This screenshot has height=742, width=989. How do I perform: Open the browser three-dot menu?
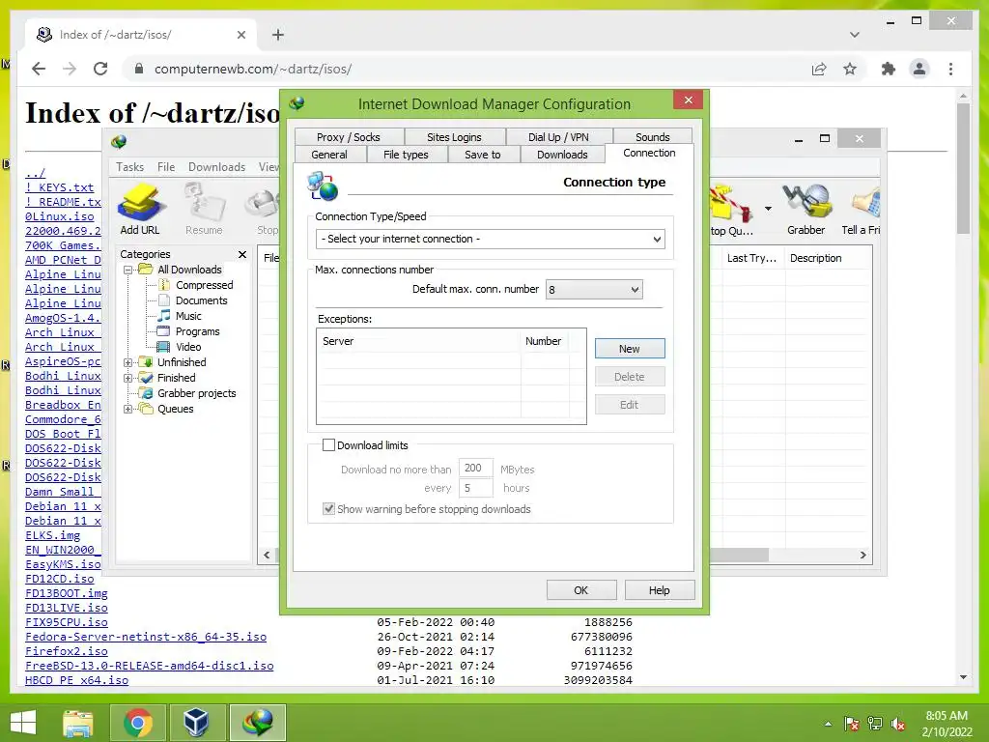[x=950, y=69]
